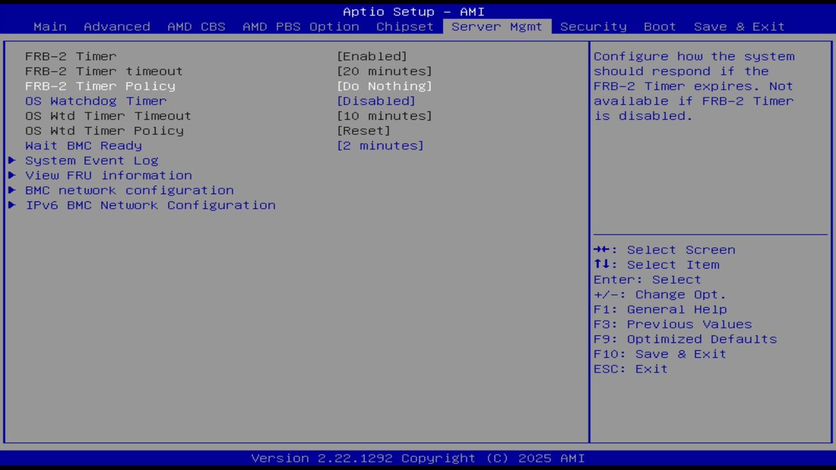Screen dimensions: 836x470
Task: Open the Save & Exit tab
Action: coord(739,27)
